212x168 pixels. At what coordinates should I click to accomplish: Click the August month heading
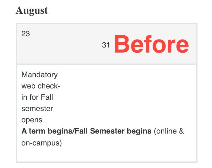click(31, 11)
